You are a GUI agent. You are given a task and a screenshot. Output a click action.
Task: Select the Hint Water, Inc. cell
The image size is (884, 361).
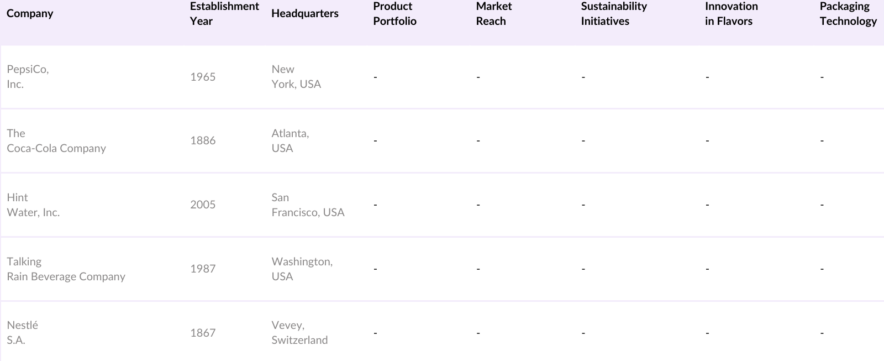point(33,205)
